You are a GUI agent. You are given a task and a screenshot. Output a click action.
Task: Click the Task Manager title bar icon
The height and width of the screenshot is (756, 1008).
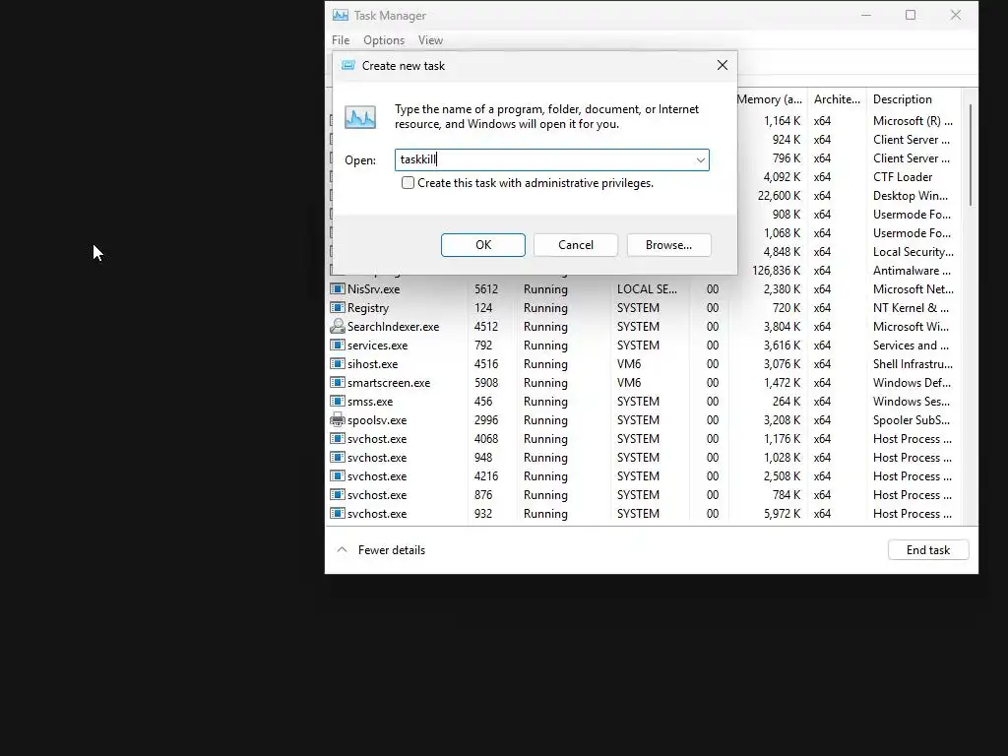[341, 16]
